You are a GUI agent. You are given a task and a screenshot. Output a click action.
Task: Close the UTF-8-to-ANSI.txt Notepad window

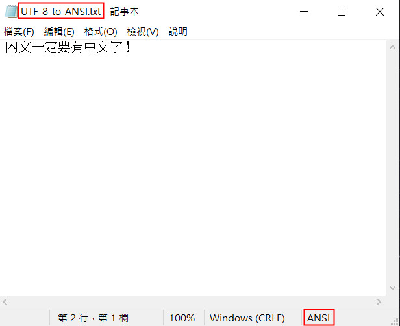coord(380,12)
